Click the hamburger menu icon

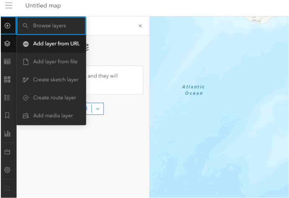point(8,6)
